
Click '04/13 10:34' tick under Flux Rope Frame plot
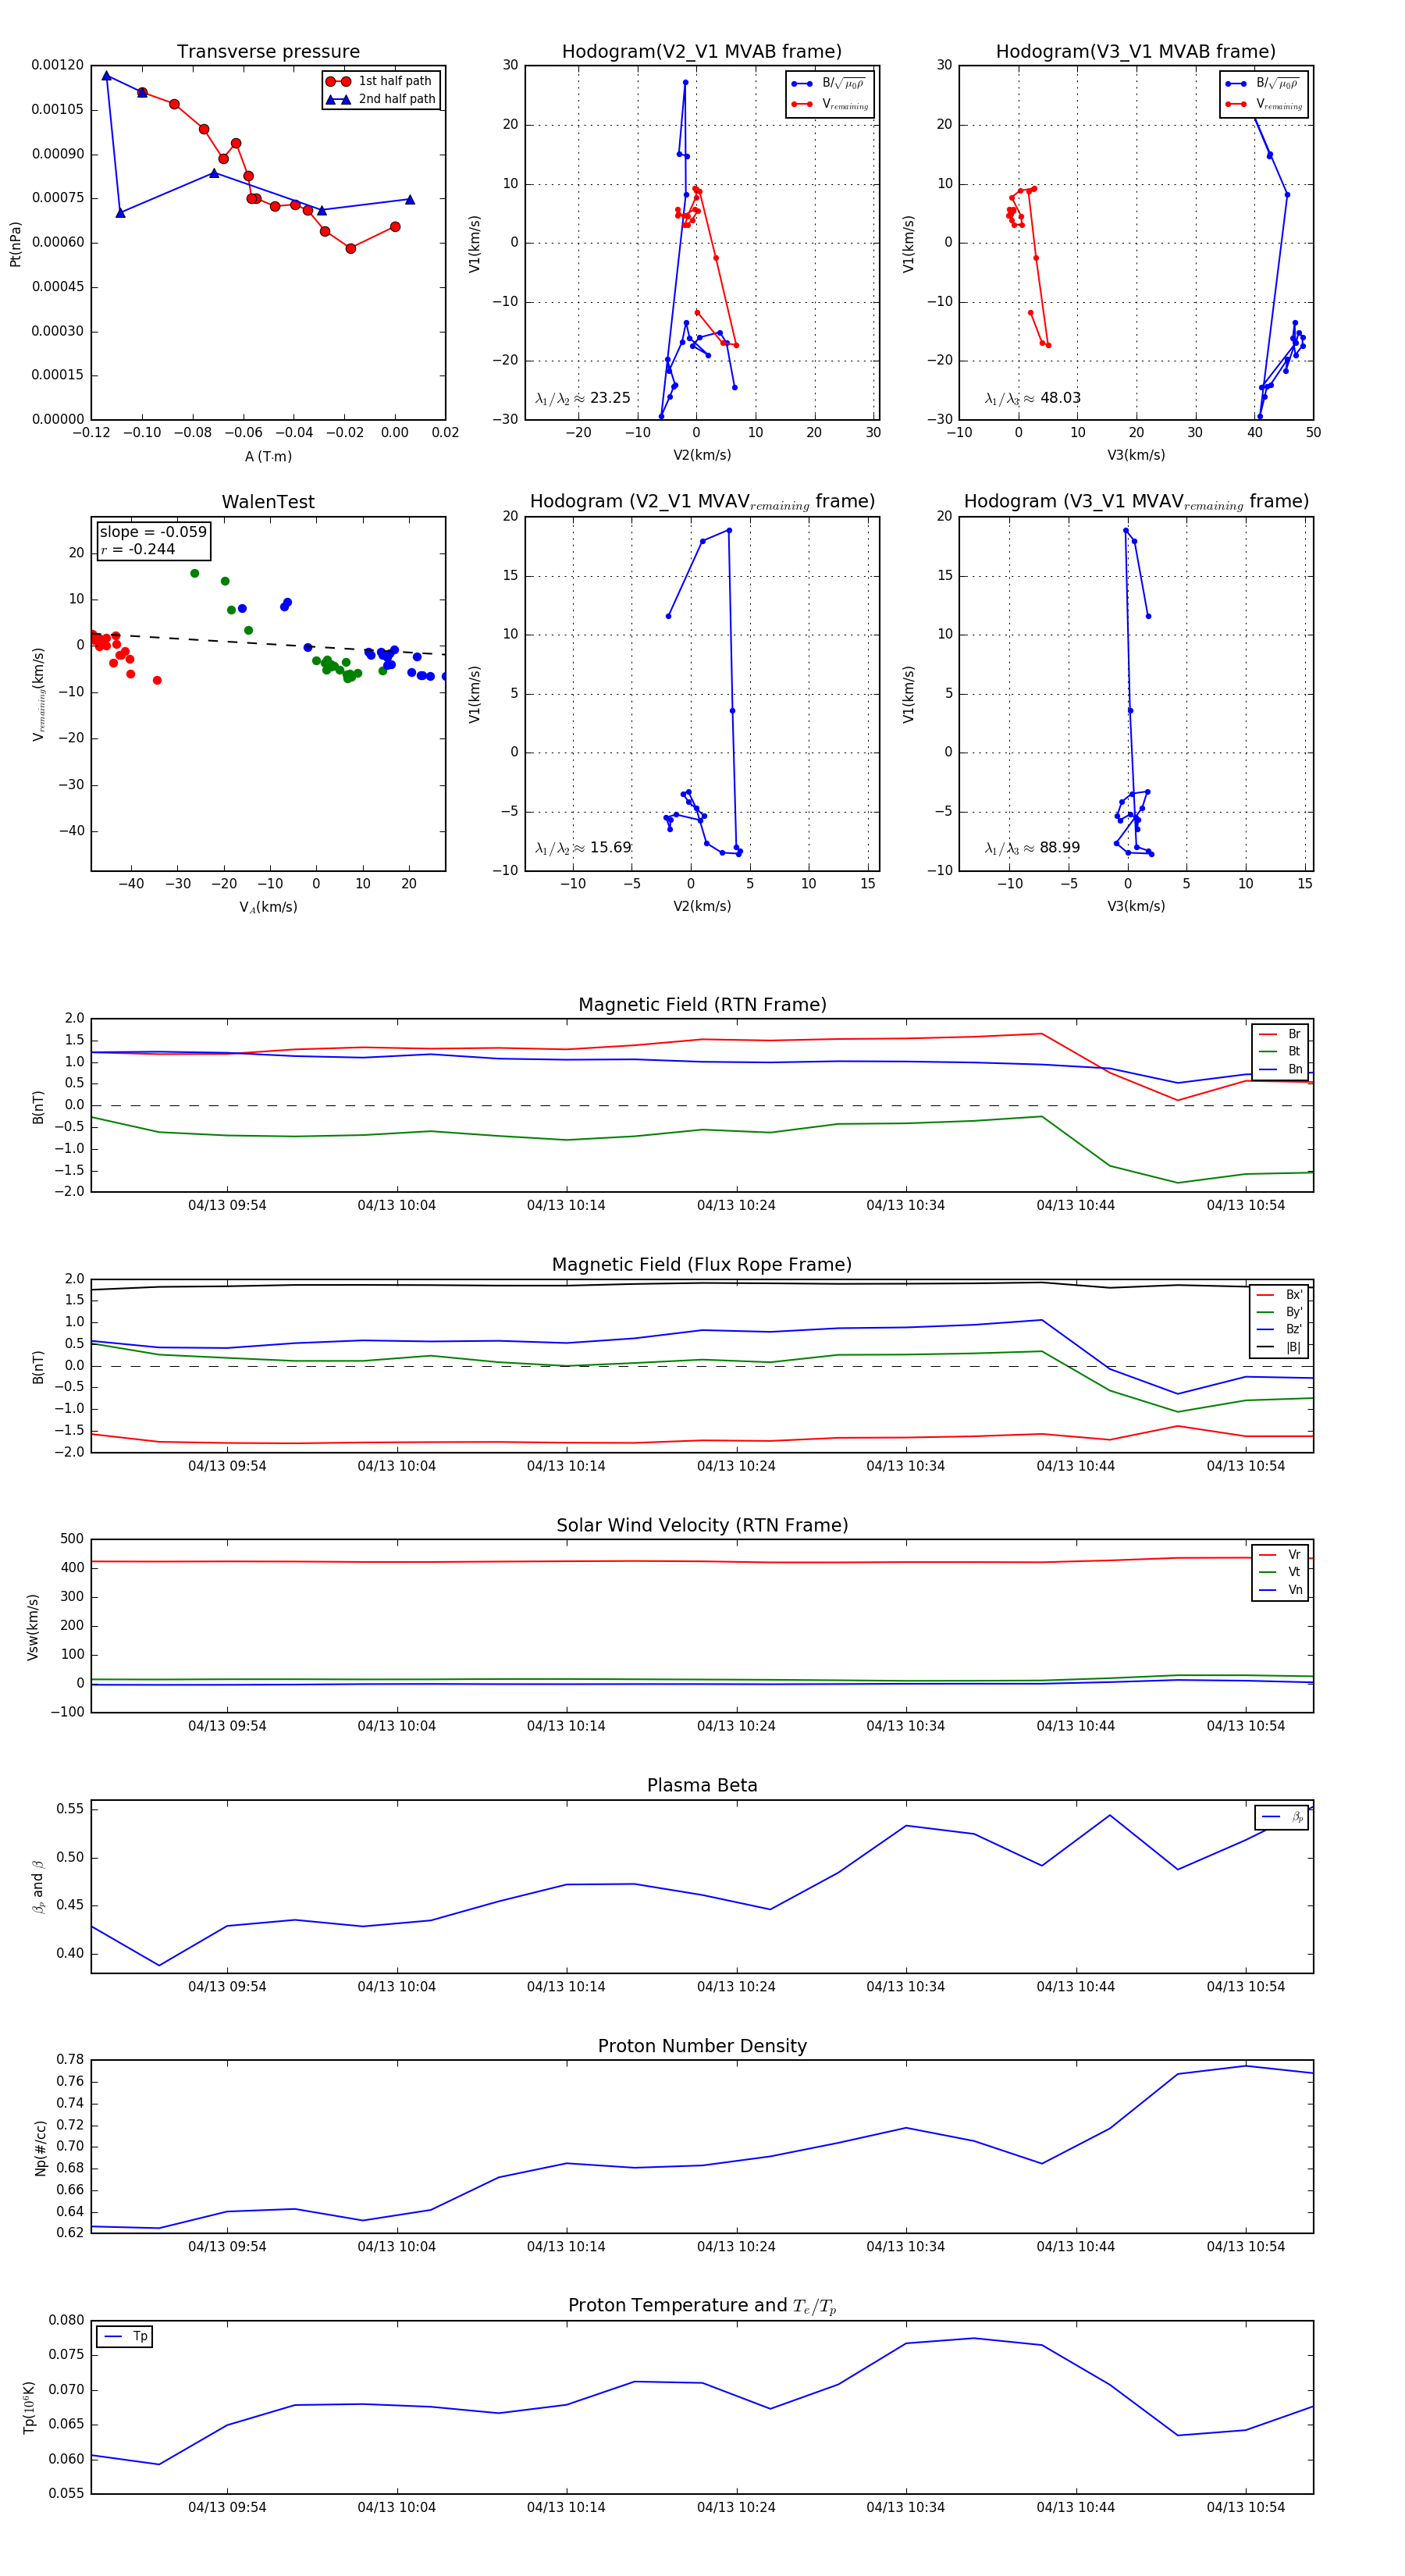(x=905, y=1466)
